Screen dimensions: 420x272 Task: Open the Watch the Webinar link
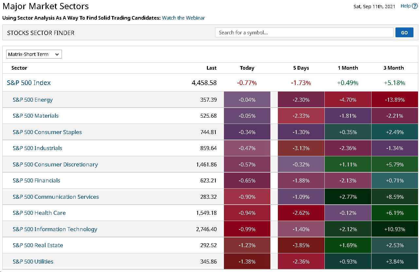coord(183,18)
